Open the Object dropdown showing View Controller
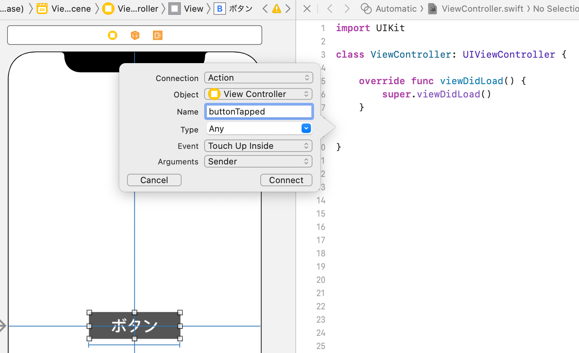Screen dimensions: 579x353 [x=258, y=94]
